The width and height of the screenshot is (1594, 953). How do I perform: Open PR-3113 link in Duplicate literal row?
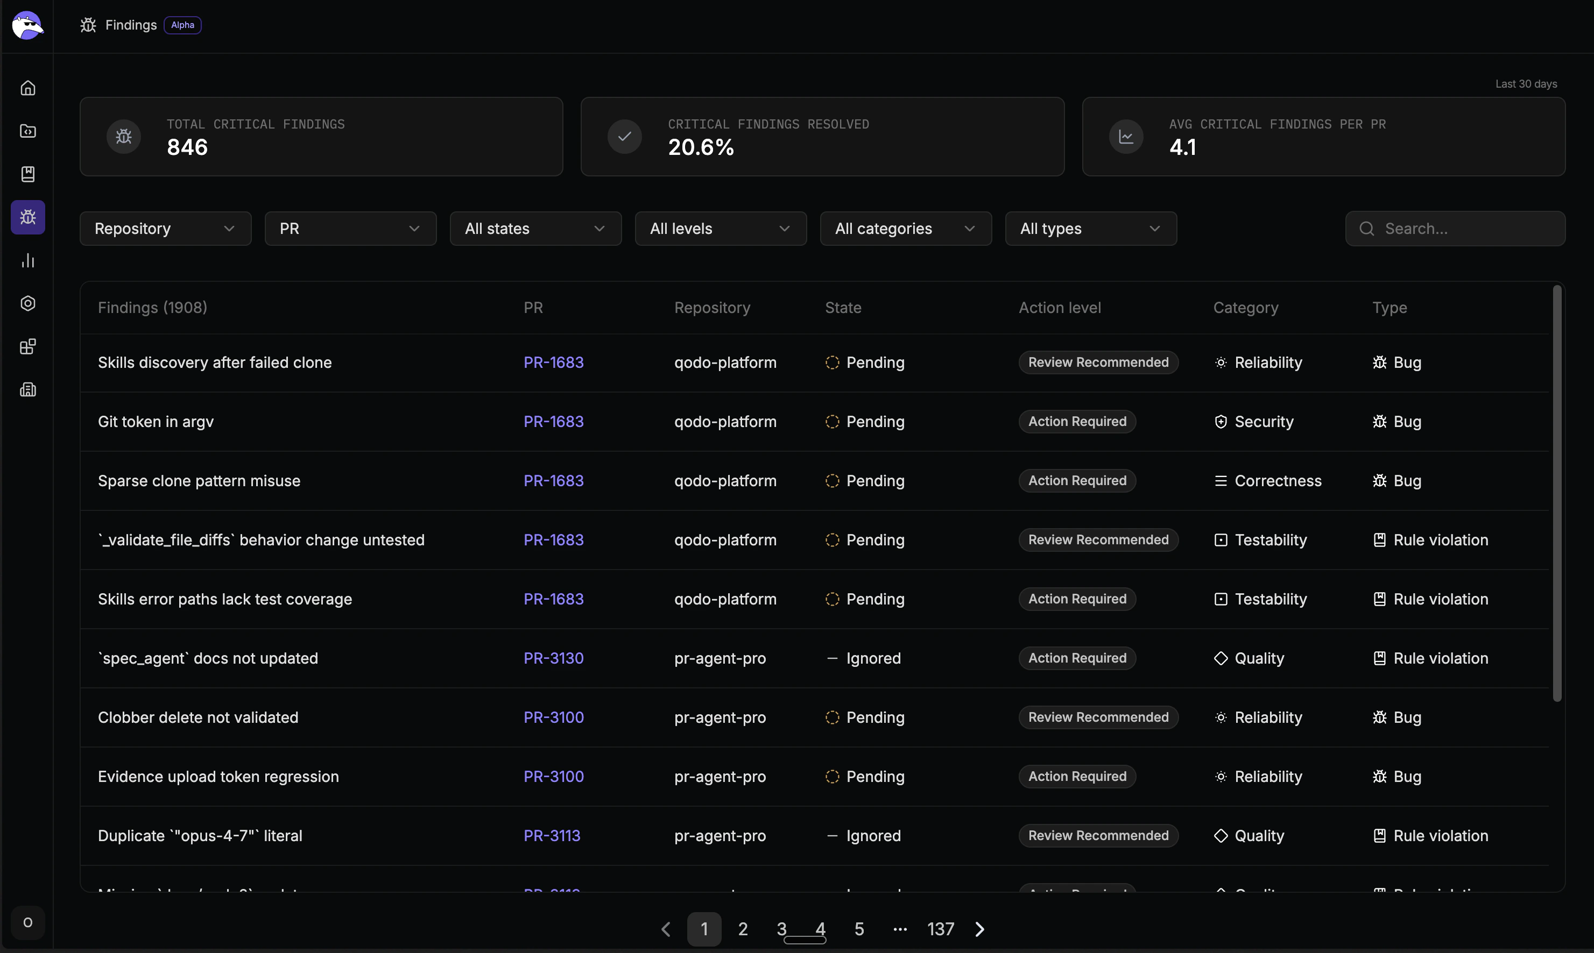pyautogui.click(x=551, y=835)
